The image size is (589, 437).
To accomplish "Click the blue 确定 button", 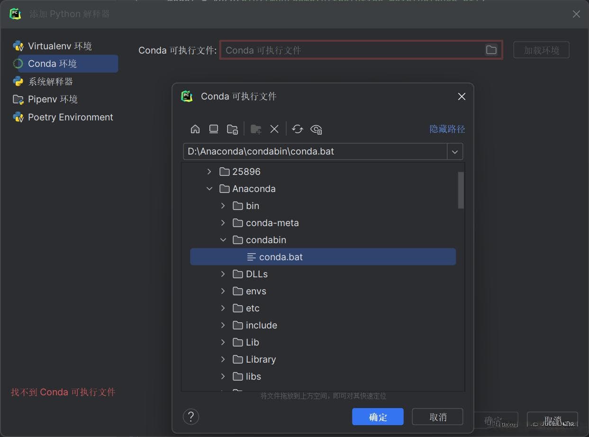I will 378,417.
